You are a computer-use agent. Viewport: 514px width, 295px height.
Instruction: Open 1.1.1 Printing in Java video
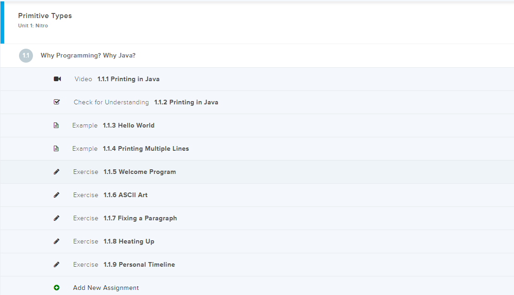click(x=128, y=79)
